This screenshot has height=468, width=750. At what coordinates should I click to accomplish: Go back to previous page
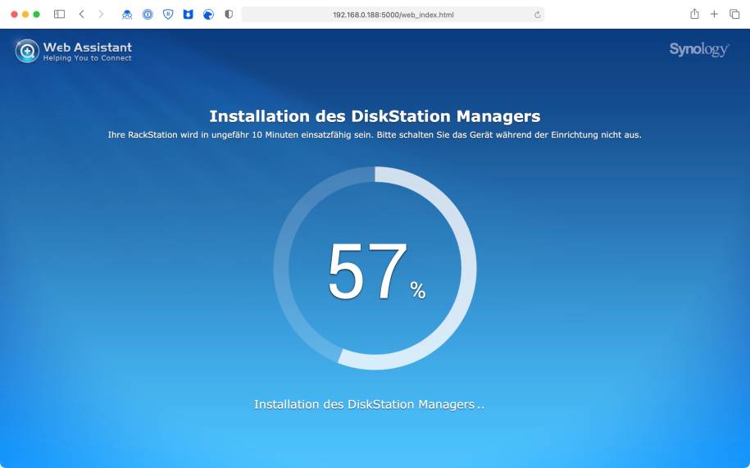pyautogui.click(x=81, y=14)
